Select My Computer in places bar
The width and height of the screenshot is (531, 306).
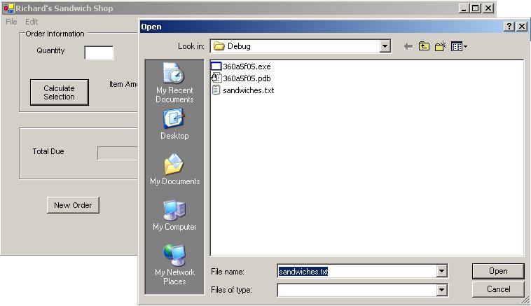pos(174,216)
